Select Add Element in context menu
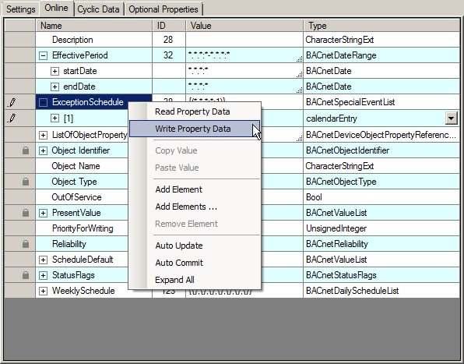 (x=195, y=189)
